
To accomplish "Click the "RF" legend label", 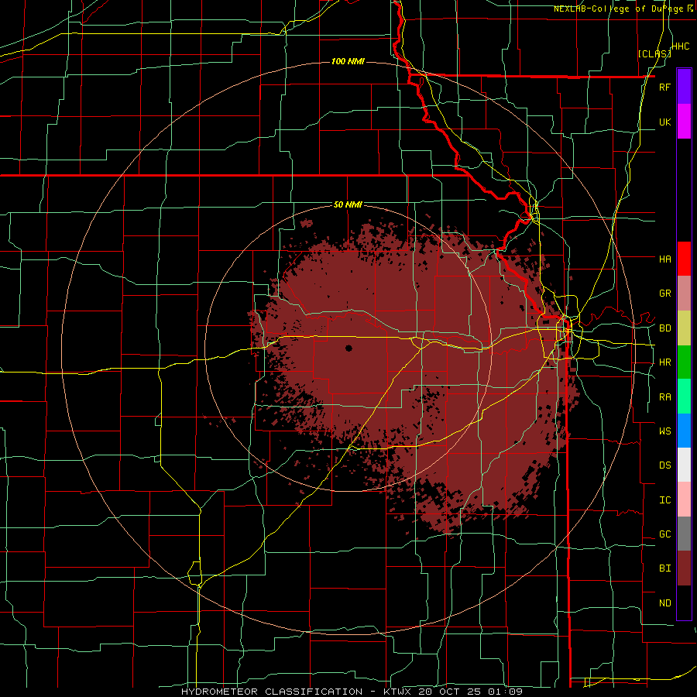I will (664, 88).
